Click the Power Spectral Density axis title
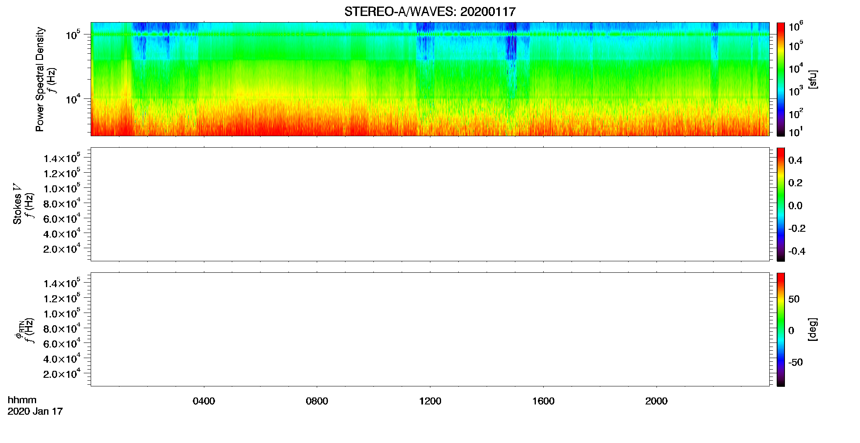This screenshot has width=860, height=443. point(40,79)
